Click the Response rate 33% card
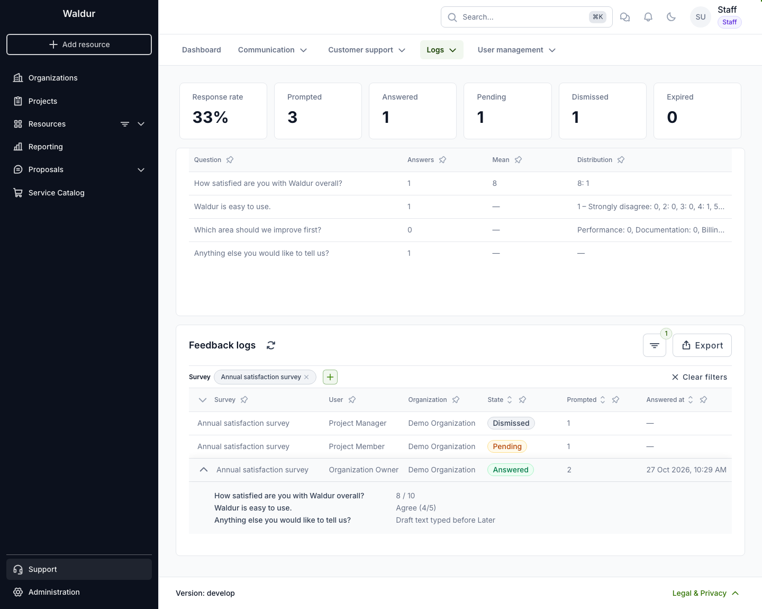Image resolution: width=762 pixels, height=609 pixels. tap(223, 111)
